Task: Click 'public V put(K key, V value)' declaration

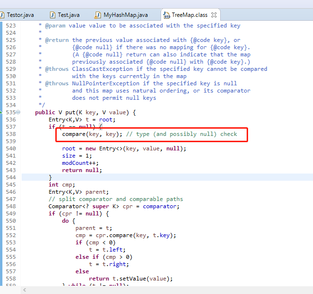Action: click(x=82, y=112)
